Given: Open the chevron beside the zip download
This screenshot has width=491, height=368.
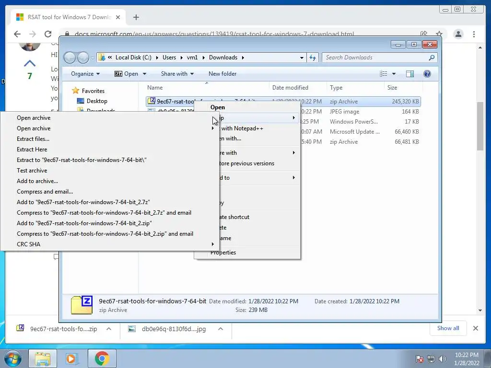Looking at the screenshot, I should point(109,329).
